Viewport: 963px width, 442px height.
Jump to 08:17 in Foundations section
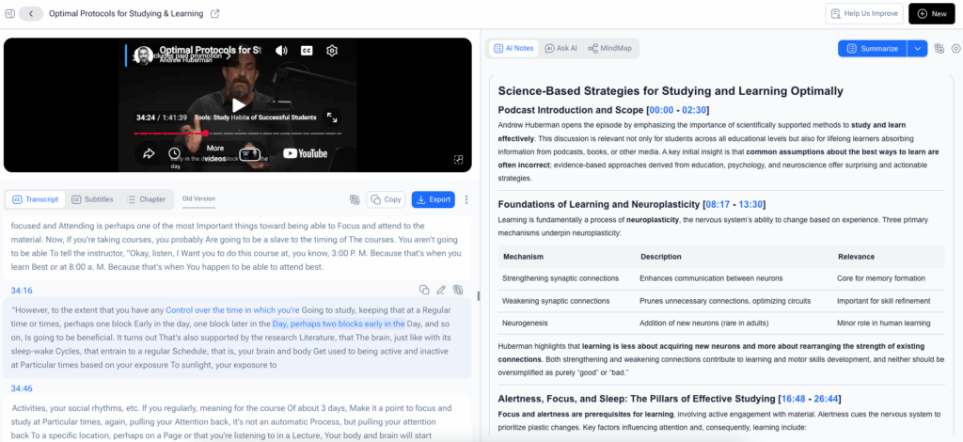pos(718,204)
